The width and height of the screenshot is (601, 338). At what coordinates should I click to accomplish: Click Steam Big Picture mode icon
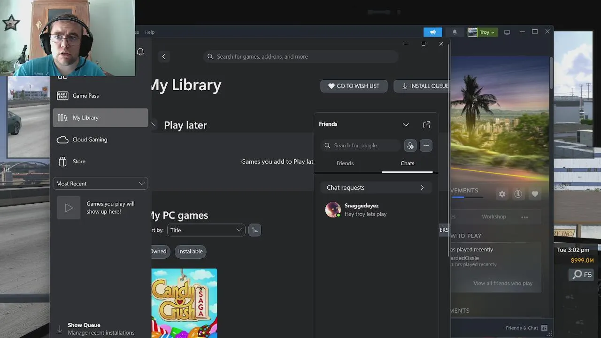click(507, 32)
